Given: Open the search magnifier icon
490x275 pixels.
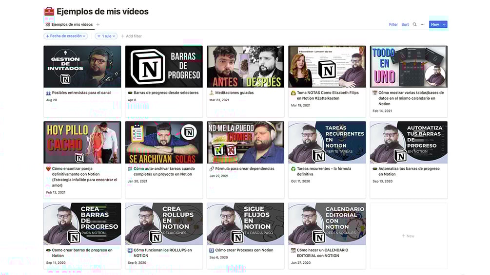Looking at the screenshot, I should point(414,24).
